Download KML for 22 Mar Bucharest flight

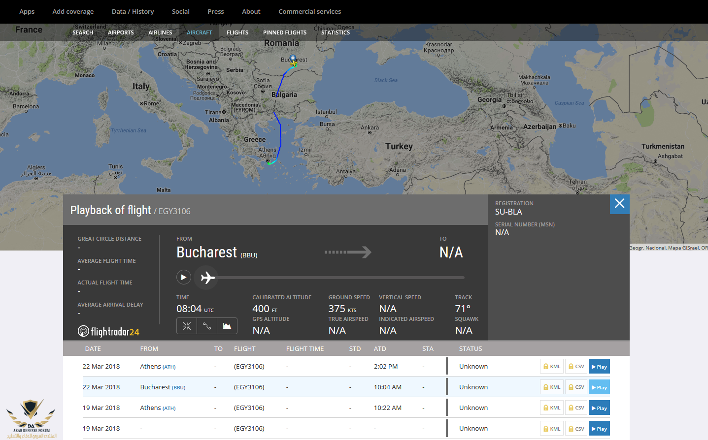click(x=552, y=387)
